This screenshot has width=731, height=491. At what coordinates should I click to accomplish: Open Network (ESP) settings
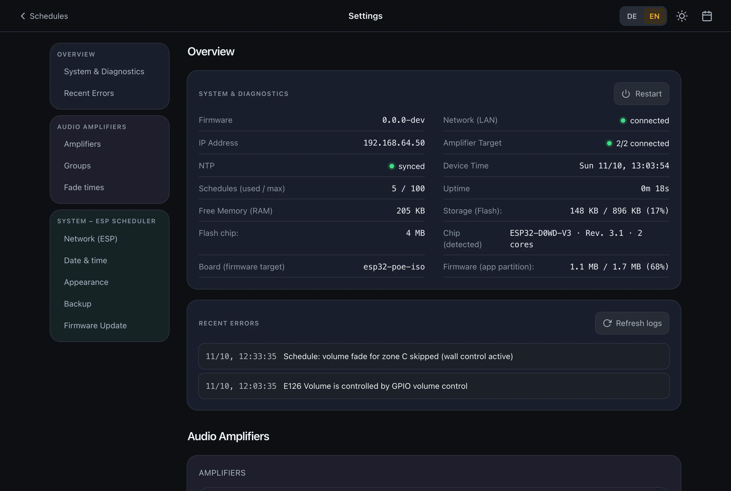(x=91, y=239)
